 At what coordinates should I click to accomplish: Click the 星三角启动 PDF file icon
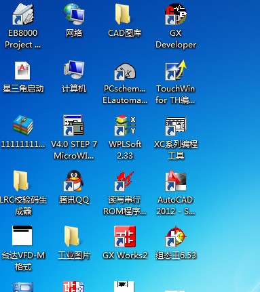coord(22,70)
